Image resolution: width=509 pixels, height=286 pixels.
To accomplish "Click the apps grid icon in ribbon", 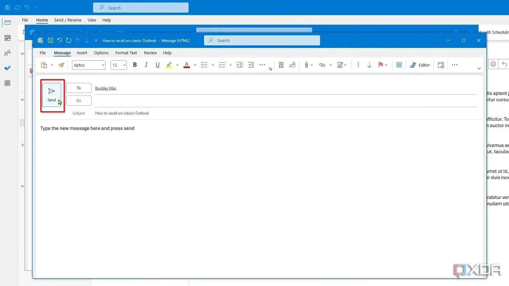I will (399, 65).
